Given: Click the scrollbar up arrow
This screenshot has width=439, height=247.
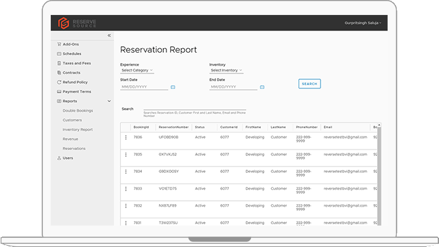Looking at the screenshot, I should [x=379, y=125].
